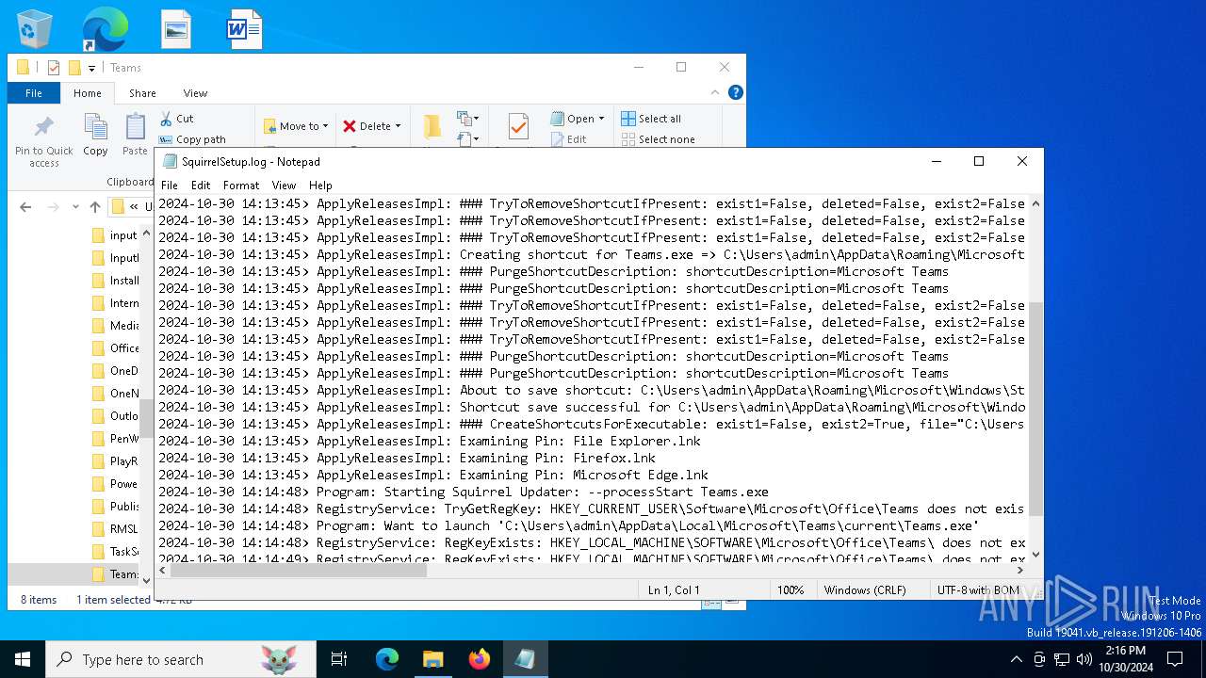Launch Edge from the taskbar
The height and width of the screenshot is (678, 1206).
tap(387, 660)
